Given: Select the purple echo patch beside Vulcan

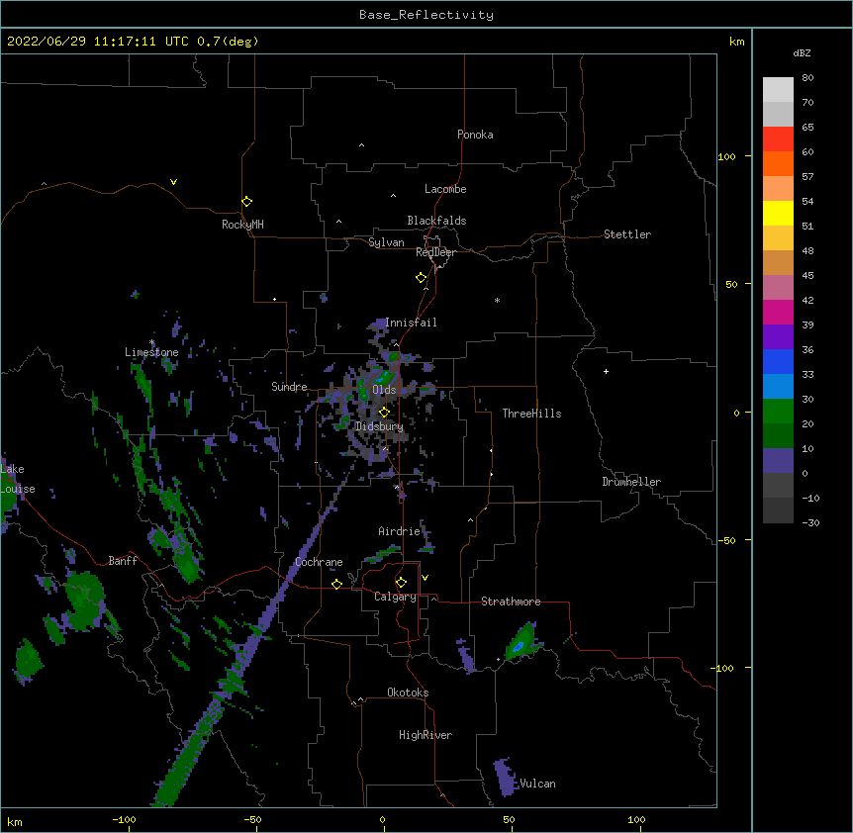Looking at the screenshot, I should (x=506, y=777).
